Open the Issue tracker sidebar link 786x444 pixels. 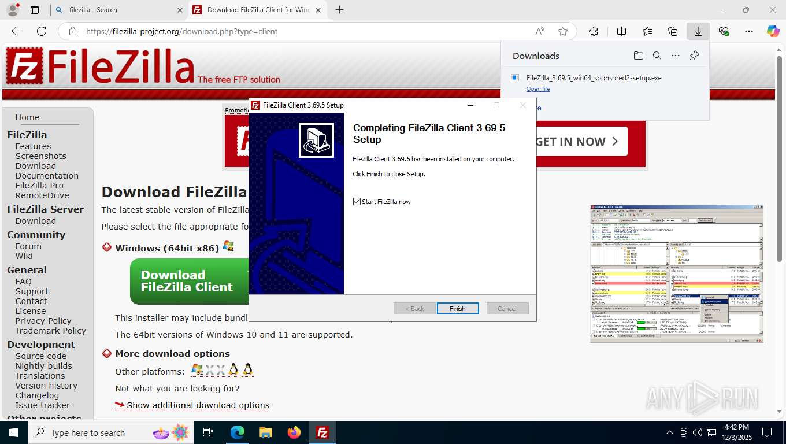pos(42,405)
